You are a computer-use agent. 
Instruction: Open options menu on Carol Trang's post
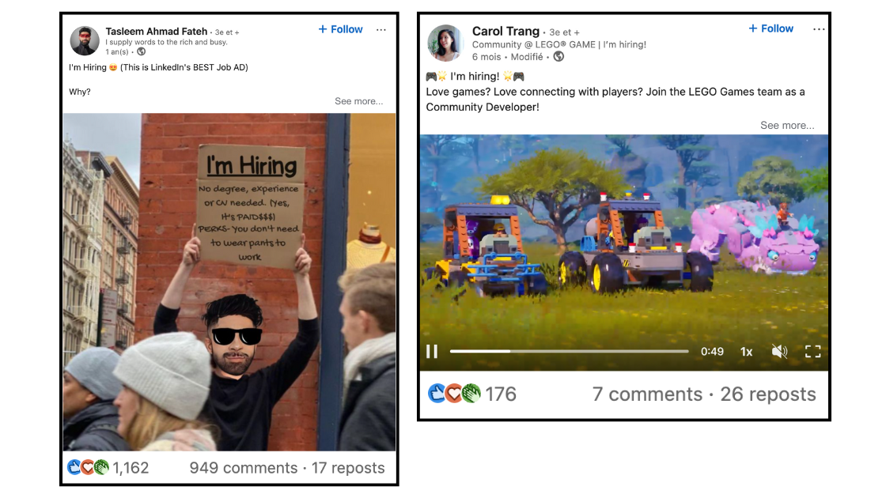tap(818, 28)
